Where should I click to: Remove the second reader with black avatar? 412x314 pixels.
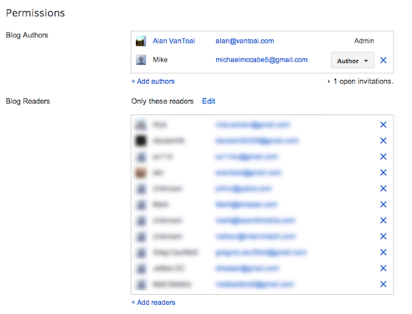(x=383, y=140)
